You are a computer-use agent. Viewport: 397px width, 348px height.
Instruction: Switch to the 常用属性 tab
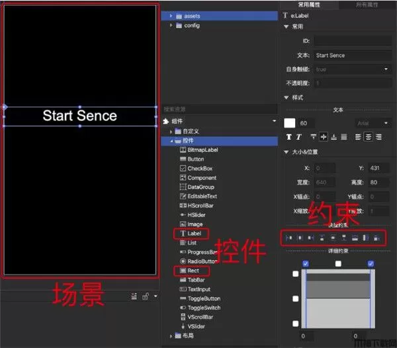[309, 5]
